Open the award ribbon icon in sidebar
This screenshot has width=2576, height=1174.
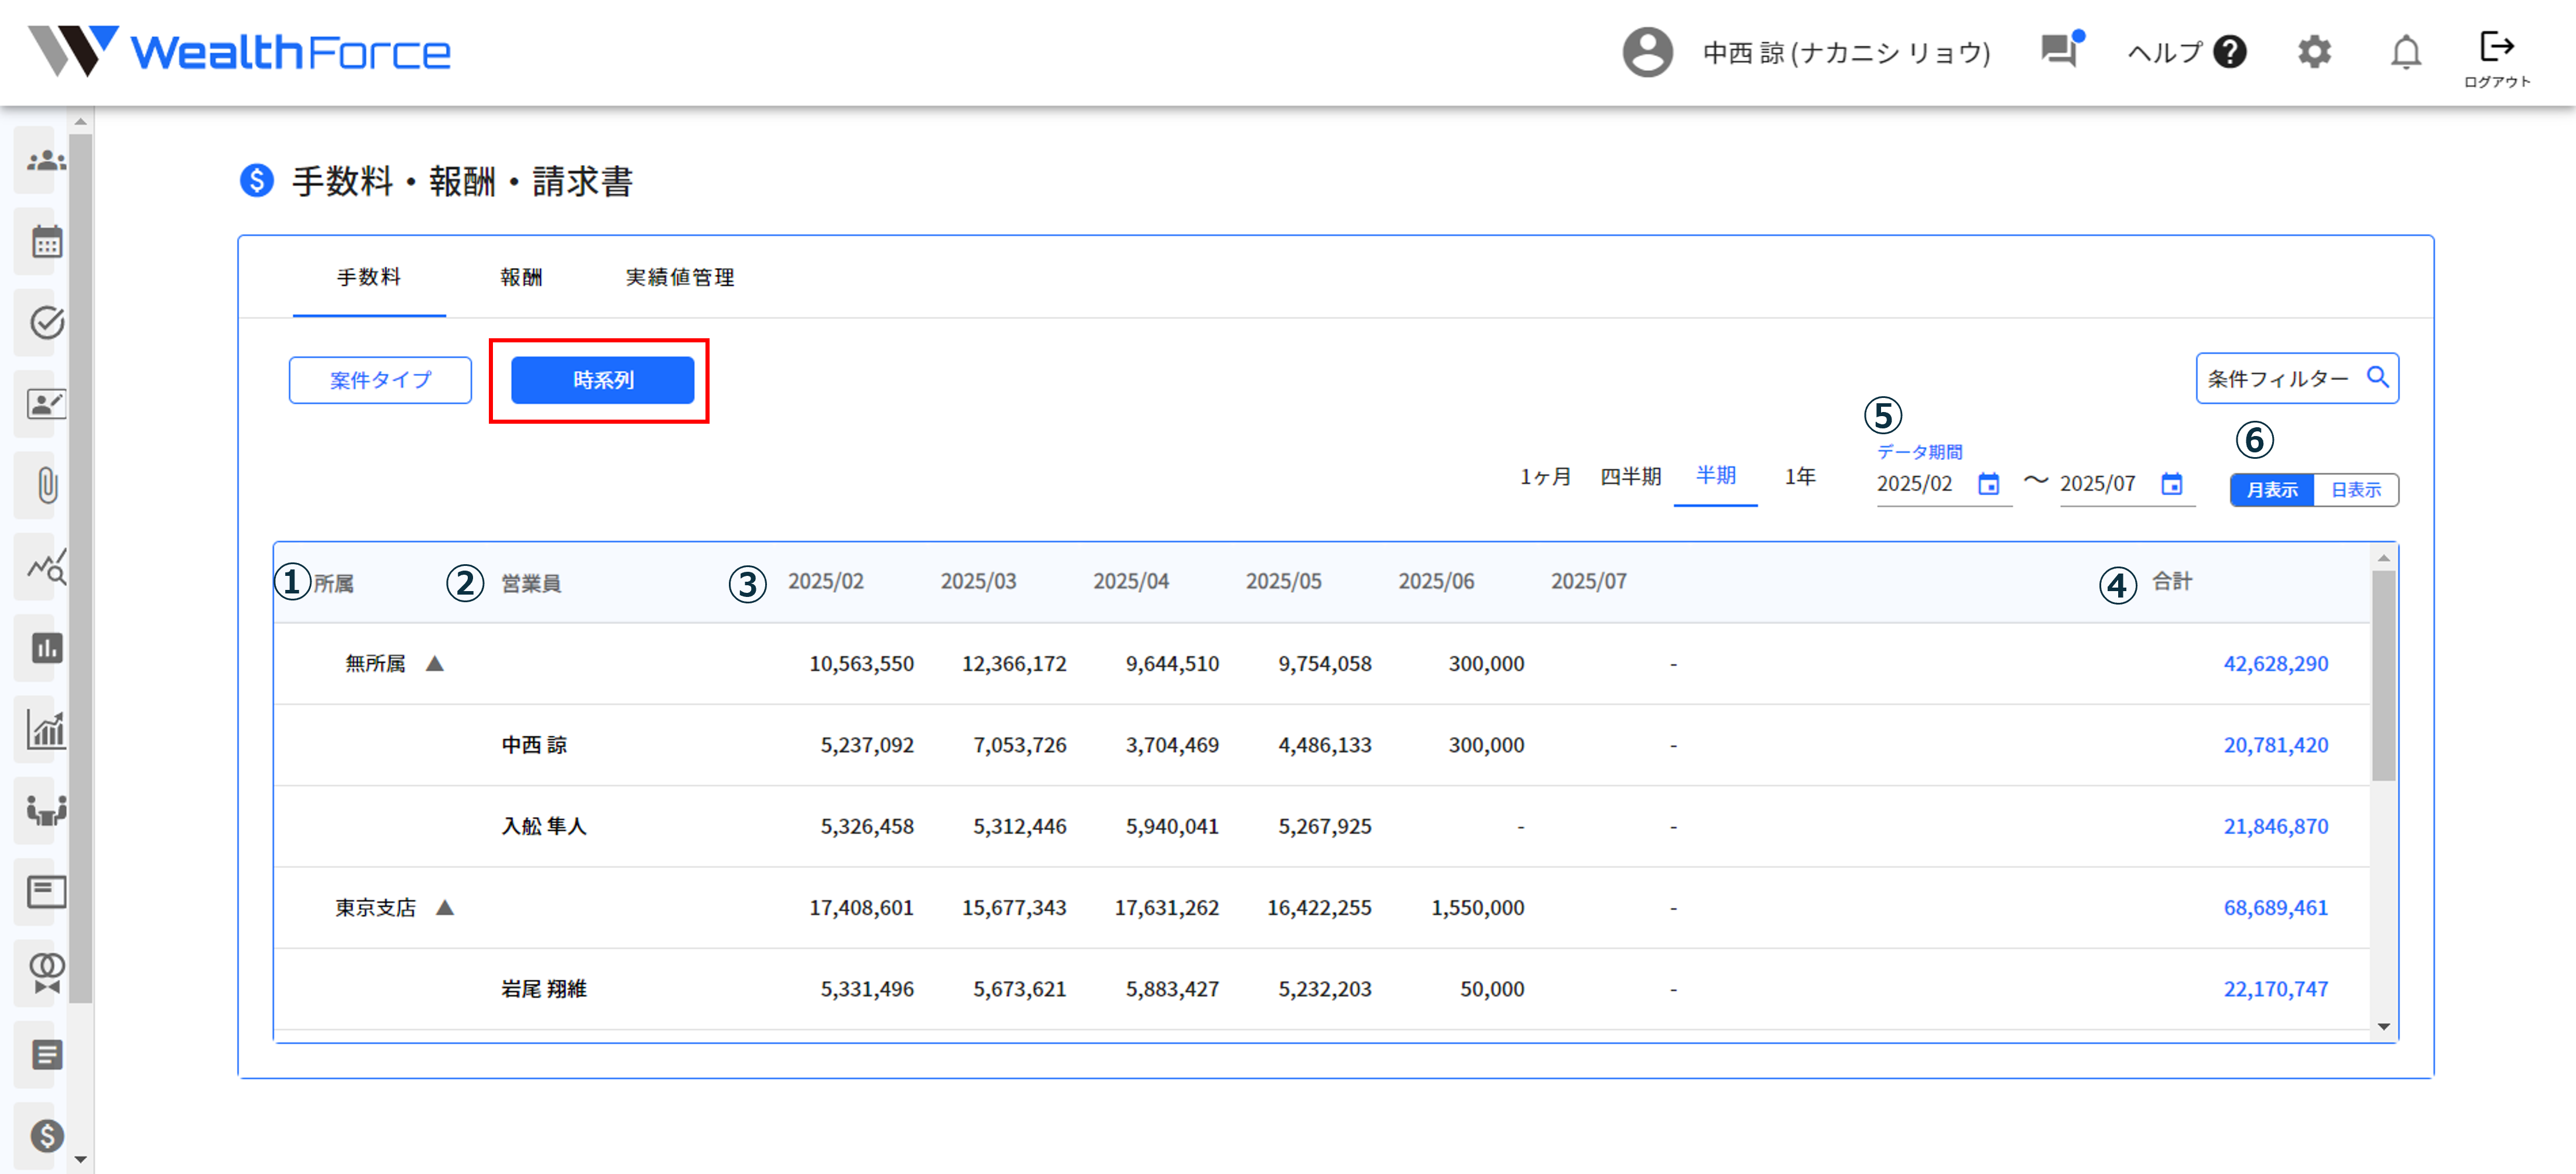click(46, 973)
